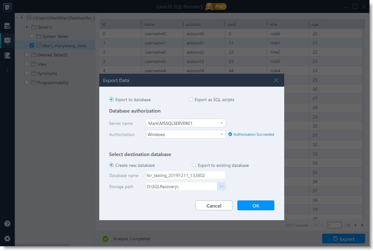Jump to the last page of records

pyautogui.click(x=362, y=225)
